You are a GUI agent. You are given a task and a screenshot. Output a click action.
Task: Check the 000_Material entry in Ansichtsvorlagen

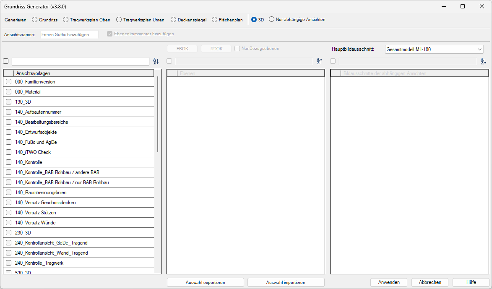[x=8, y=91]
